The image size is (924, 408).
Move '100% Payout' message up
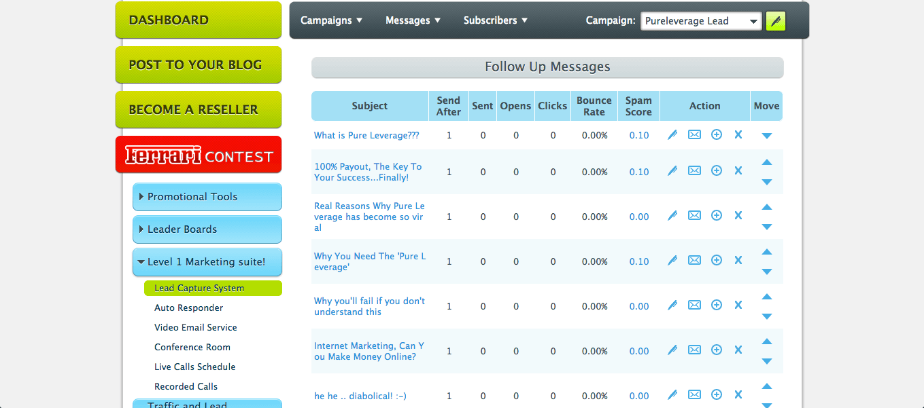click(x=767, y=162)
